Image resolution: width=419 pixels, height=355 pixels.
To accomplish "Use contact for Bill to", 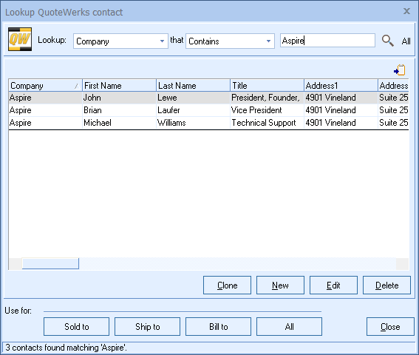I will [218, 326].
